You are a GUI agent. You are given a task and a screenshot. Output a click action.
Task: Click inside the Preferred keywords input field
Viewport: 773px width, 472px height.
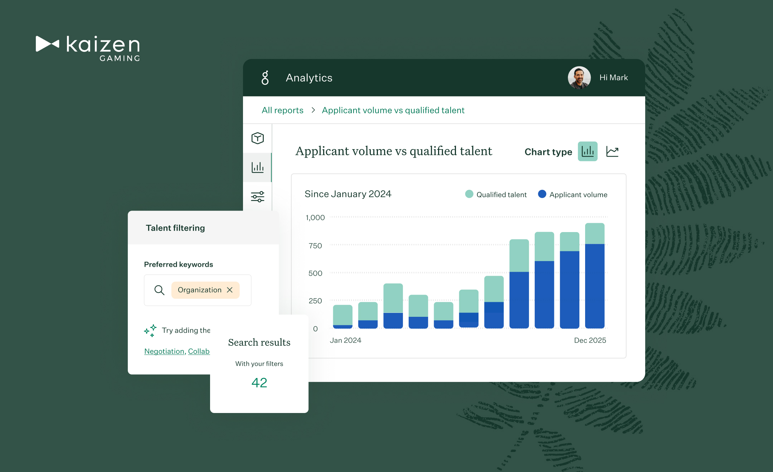pos(245,290)
